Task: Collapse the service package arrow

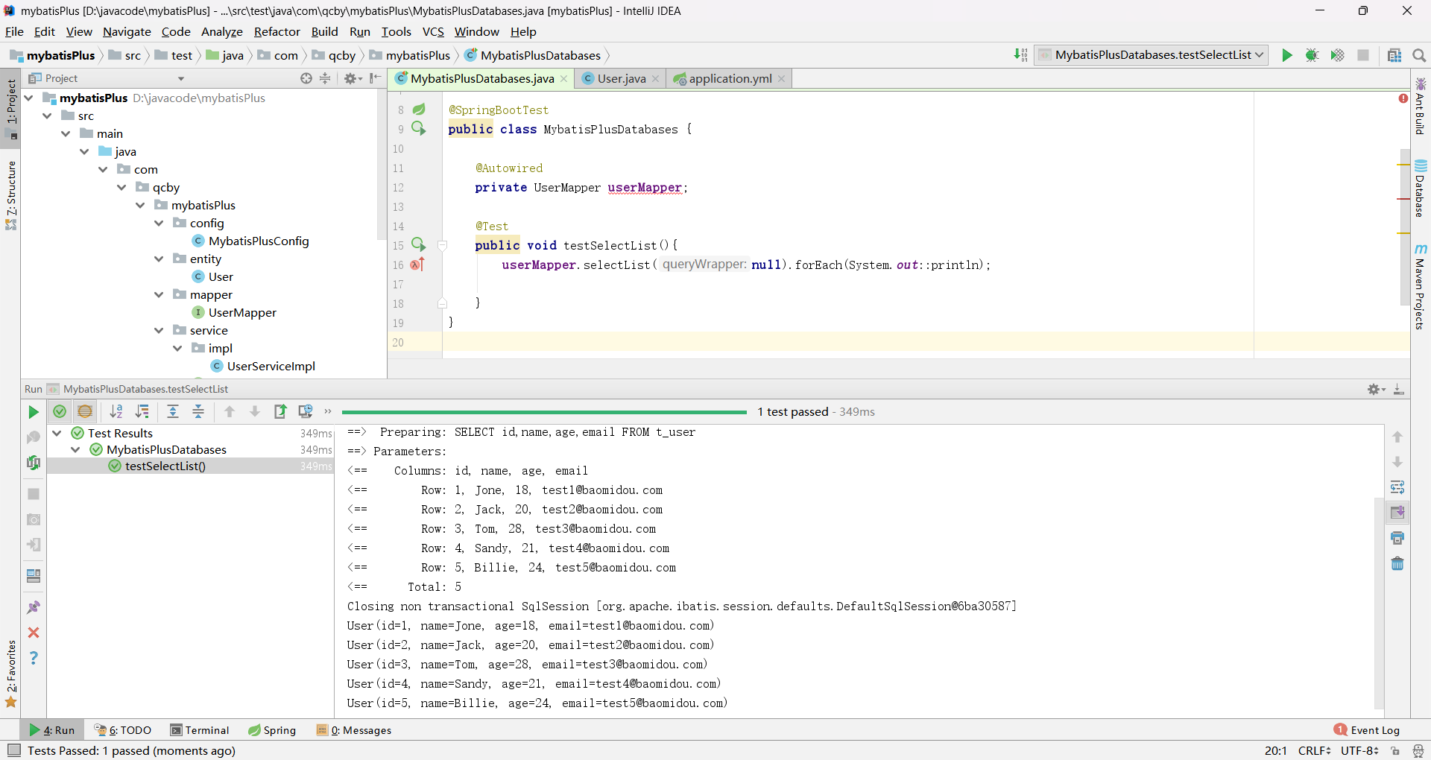Action: point(159,330)
